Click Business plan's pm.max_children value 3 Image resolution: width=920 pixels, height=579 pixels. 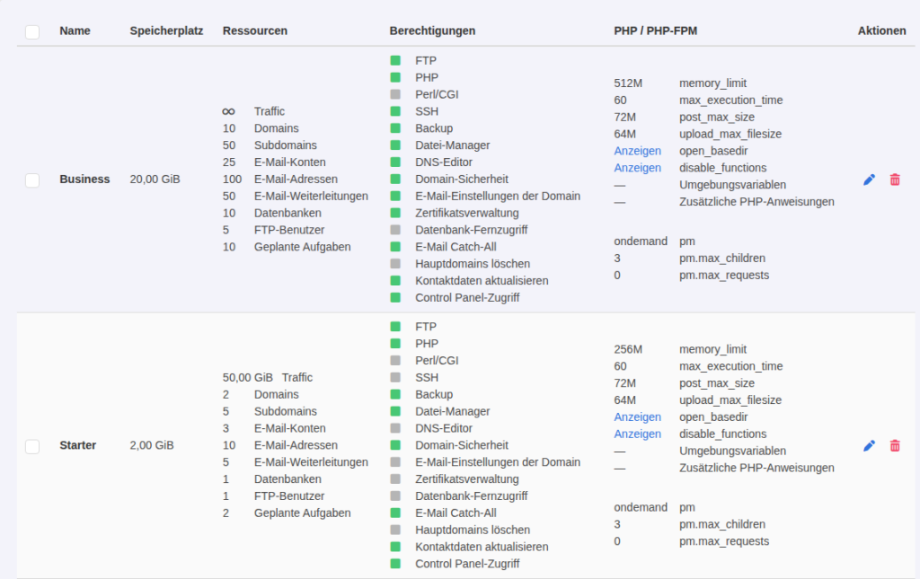(617, 258)
